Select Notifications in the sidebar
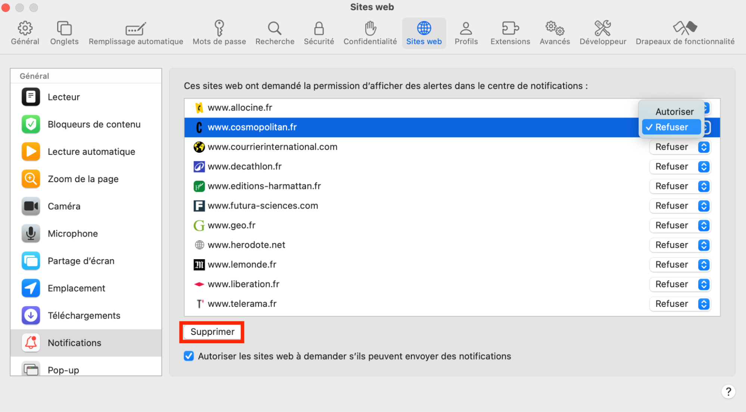 tap(86, 343)
